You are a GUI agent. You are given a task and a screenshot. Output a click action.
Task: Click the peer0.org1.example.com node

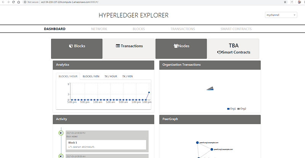(x=197, y=143)
